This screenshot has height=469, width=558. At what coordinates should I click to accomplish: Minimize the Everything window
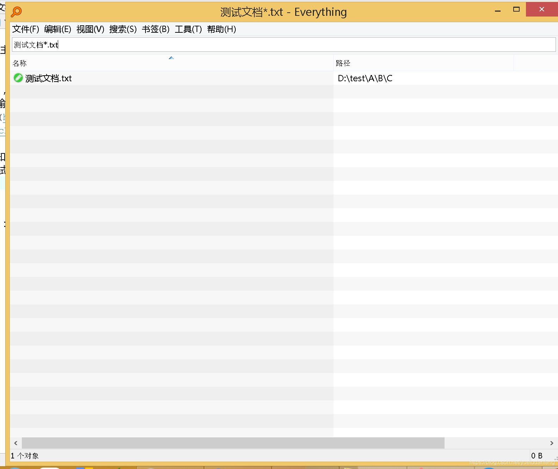tap(498, 10)
